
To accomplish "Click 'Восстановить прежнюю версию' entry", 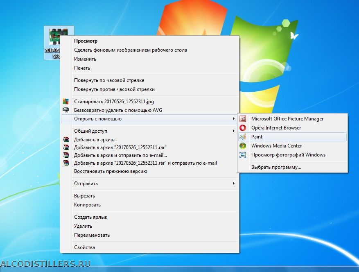I will click(111, 171).
